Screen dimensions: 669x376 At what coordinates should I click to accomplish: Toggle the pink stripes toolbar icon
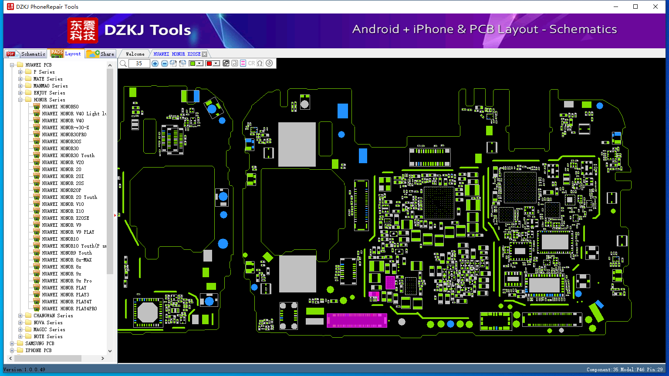coord(243,64)
